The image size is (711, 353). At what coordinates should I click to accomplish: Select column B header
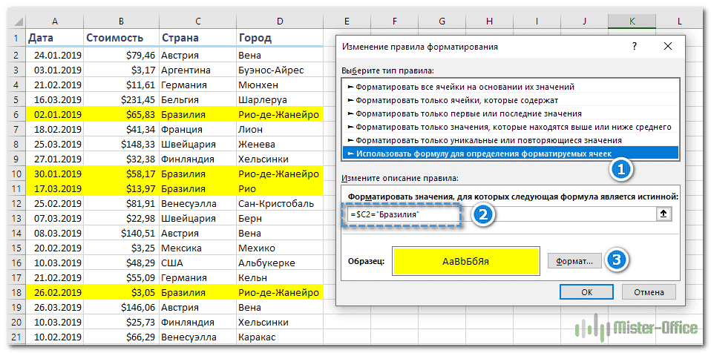[121, 22]
